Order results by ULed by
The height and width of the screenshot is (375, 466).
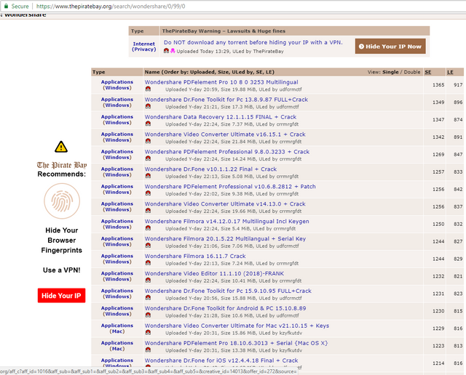(237, 72)
